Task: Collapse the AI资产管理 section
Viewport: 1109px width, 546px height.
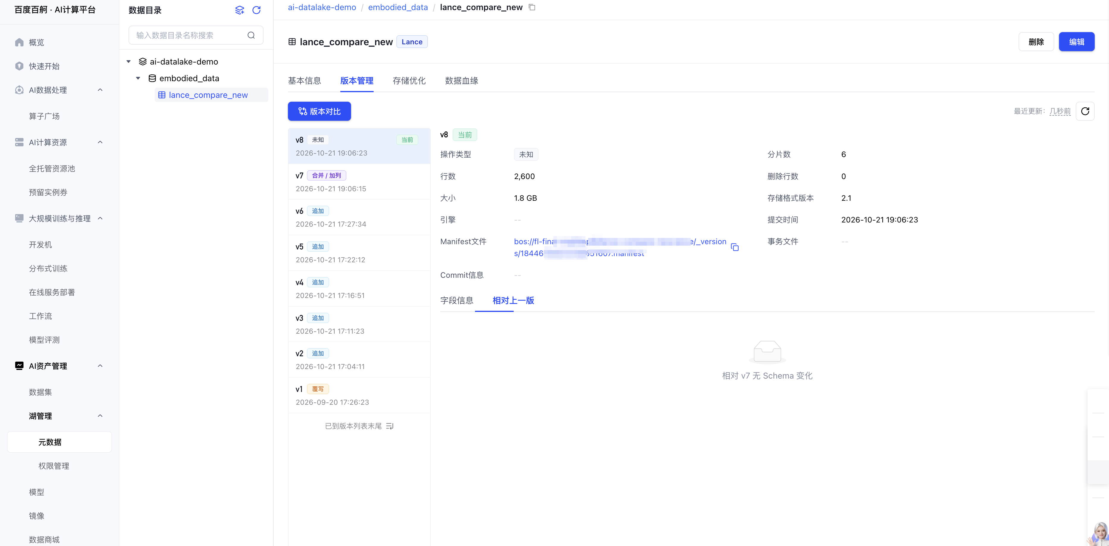Action: pyautogui.click(x=100, y=366)
